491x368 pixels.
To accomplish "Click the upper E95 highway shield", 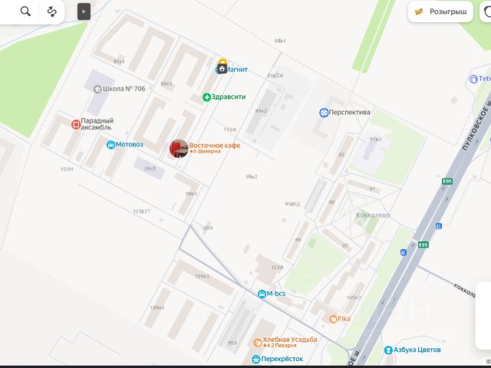I will coord(447,181).
